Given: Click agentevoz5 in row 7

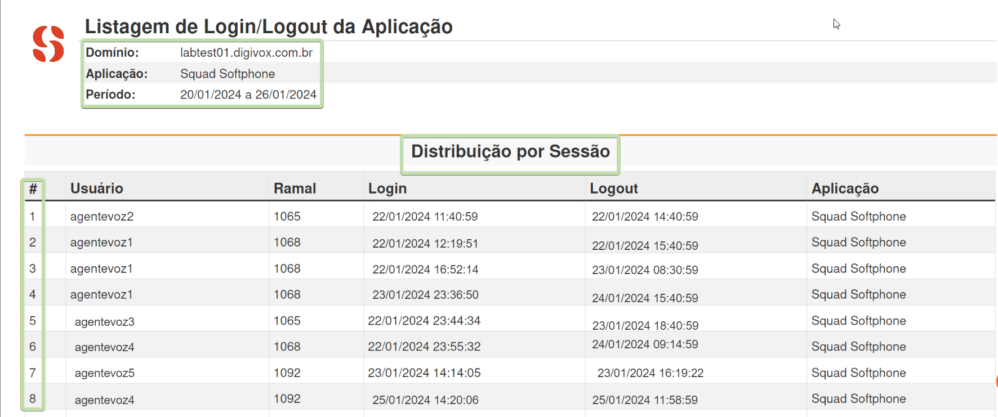Looking at the screenshot, I should [x=105, y=373].
